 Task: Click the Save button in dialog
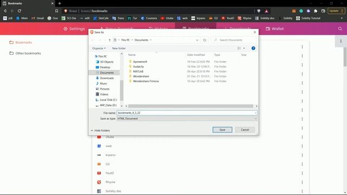[x=222, y=130]
